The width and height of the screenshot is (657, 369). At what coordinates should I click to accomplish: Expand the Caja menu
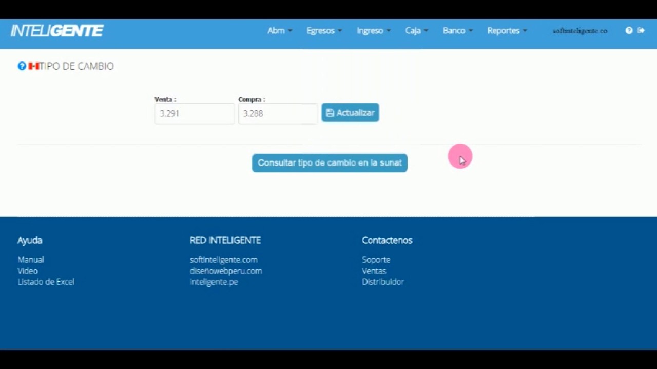417,31
